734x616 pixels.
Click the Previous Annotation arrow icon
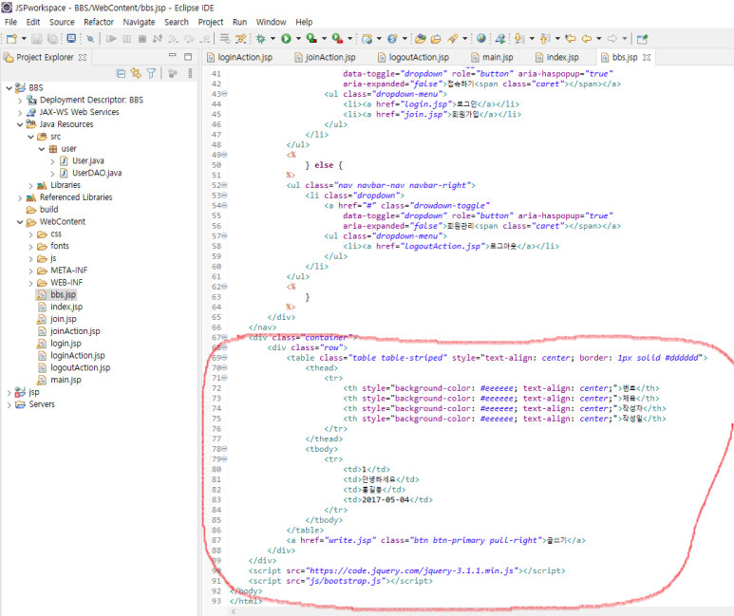[544, 38]
